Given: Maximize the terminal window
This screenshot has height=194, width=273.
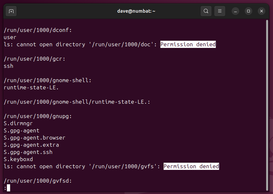Looking at the screenshot, I should point(249,11).
